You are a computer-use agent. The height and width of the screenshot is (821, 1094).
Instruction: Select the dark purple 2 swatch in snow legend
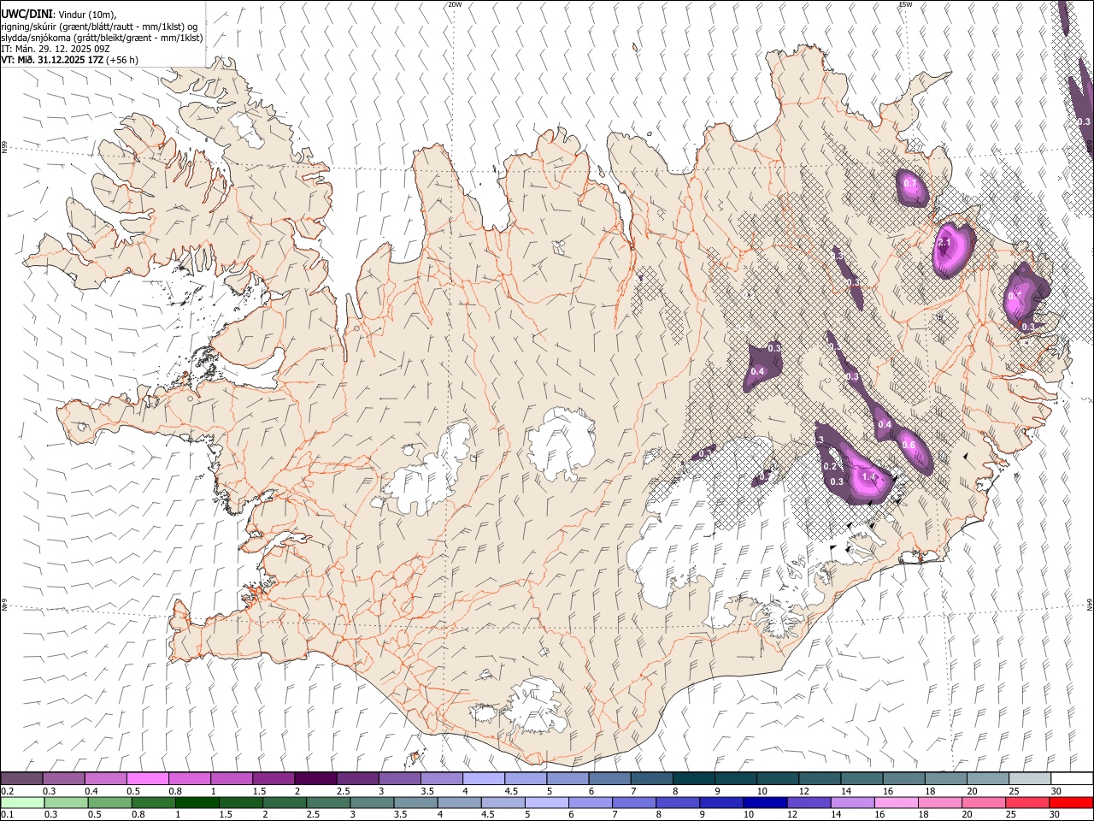pos(315,779)
